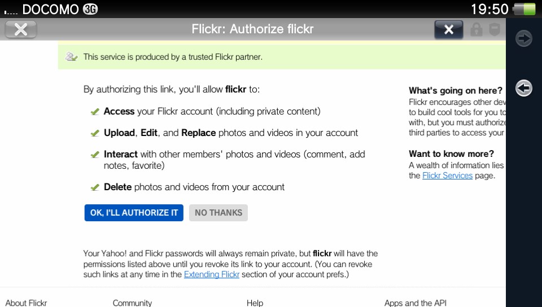Stop page using the dark X button
This screenshot has height=307, width=542.
tap(449, 29)
